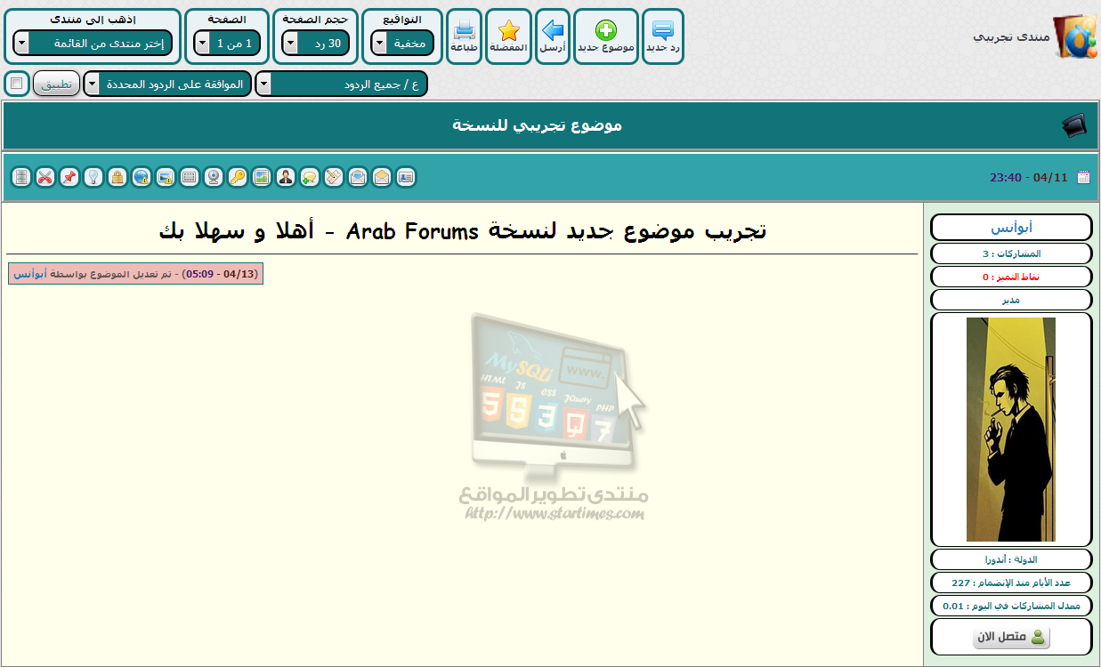The width and height of the screenshot is (1101, 667).
Task: Create a new topic (موضوع جديد)
Action: click(605, 36)
